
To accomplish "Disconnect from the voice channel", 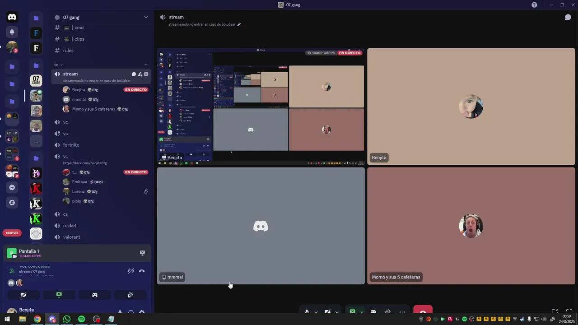I will point(142,271).
